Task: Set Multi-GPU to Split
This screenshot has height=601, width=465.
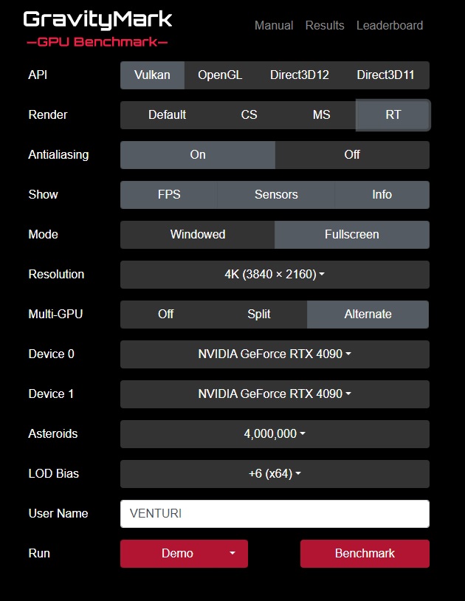Action: pyautogui.click(x=258, y=314)
